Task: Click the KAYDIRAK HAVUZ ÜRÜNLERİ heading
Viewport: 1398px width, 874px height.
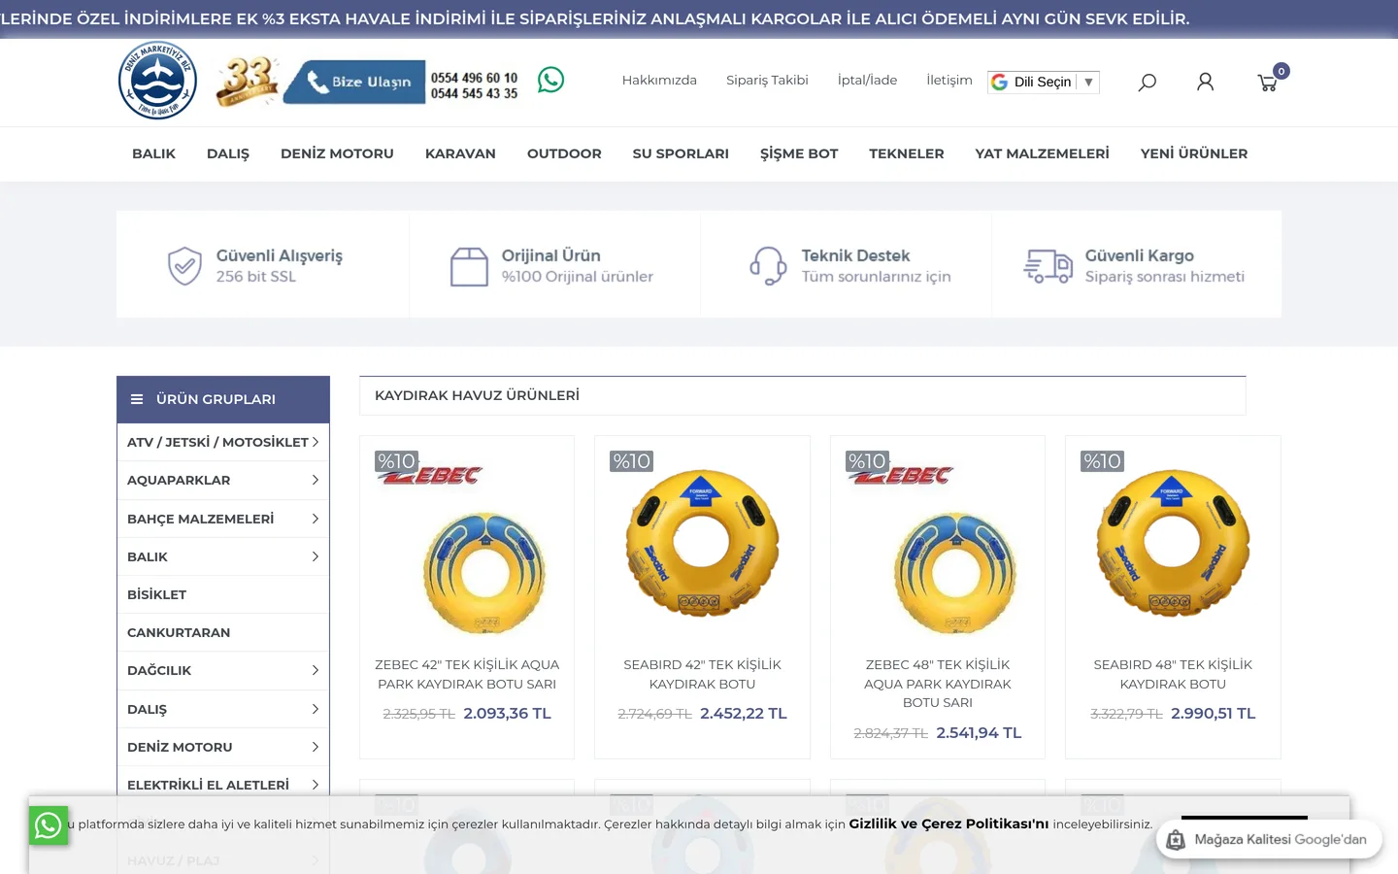Action: click(477, 395)
